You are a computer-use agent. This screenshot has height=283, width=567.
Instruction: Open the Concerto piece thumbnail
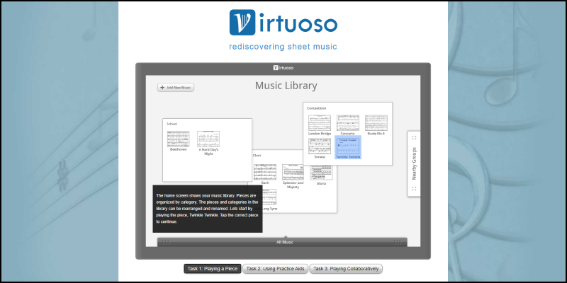pyautogui.click(x=348, y=123)
